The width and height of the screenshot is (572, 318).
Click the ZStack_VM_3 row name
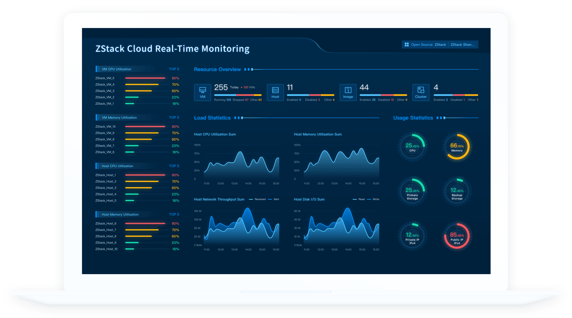coord(105,91)
